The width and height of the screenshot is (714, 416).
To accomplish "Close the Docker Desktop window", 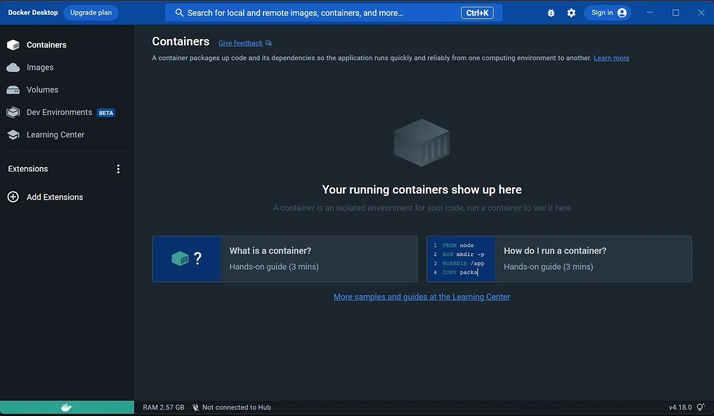I will [702, 13].
